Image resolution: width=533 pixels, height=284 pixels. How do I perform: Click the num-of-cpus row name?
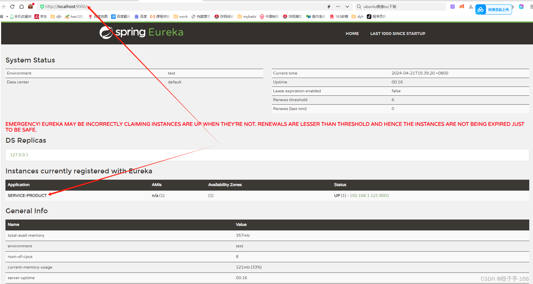(20, 256)
